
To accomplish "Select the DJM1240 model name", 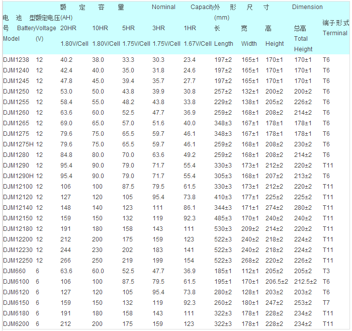I will pos(16,70).
